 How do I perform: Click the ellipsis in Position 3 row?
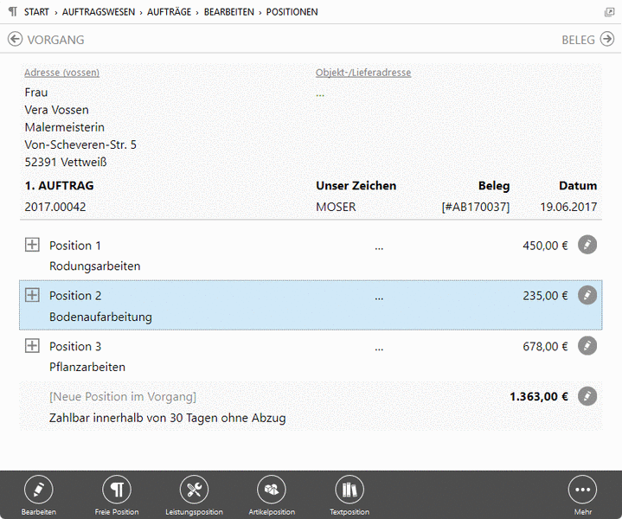[379, 349]
